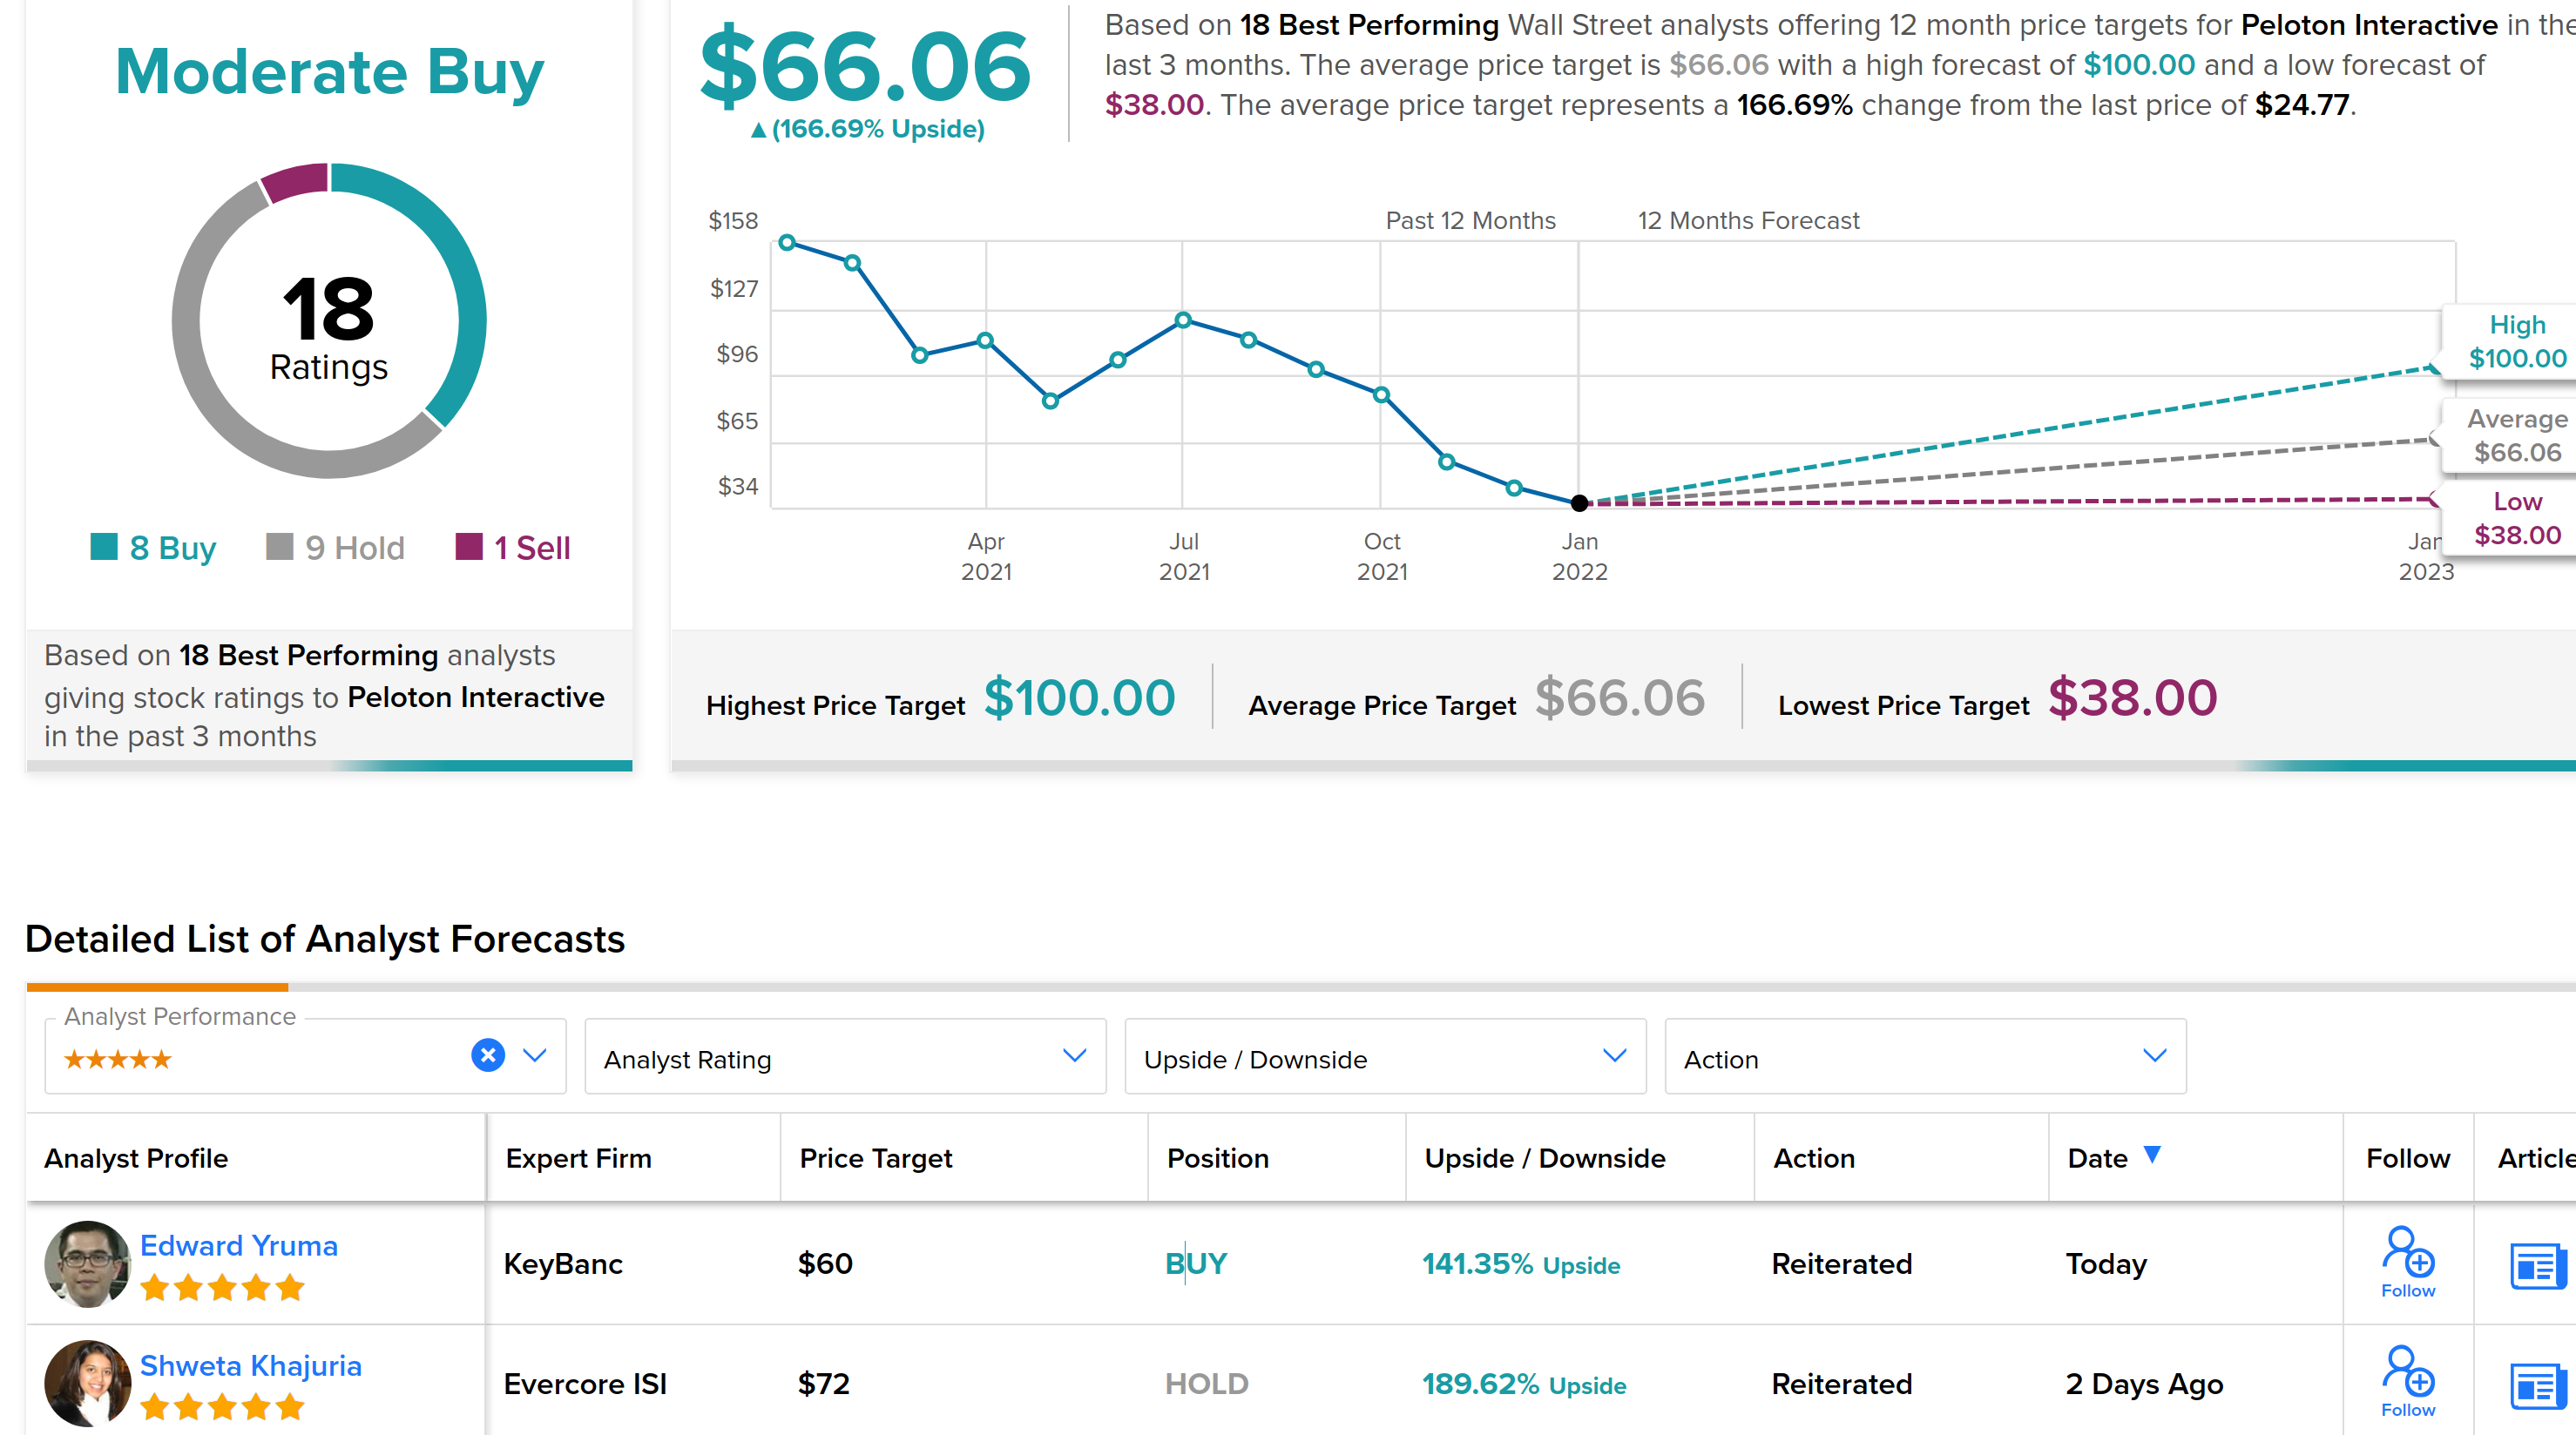Click the Expert Firm column header
The width and height of the screenshot is (2576, 1435).
pos(578,1158)
